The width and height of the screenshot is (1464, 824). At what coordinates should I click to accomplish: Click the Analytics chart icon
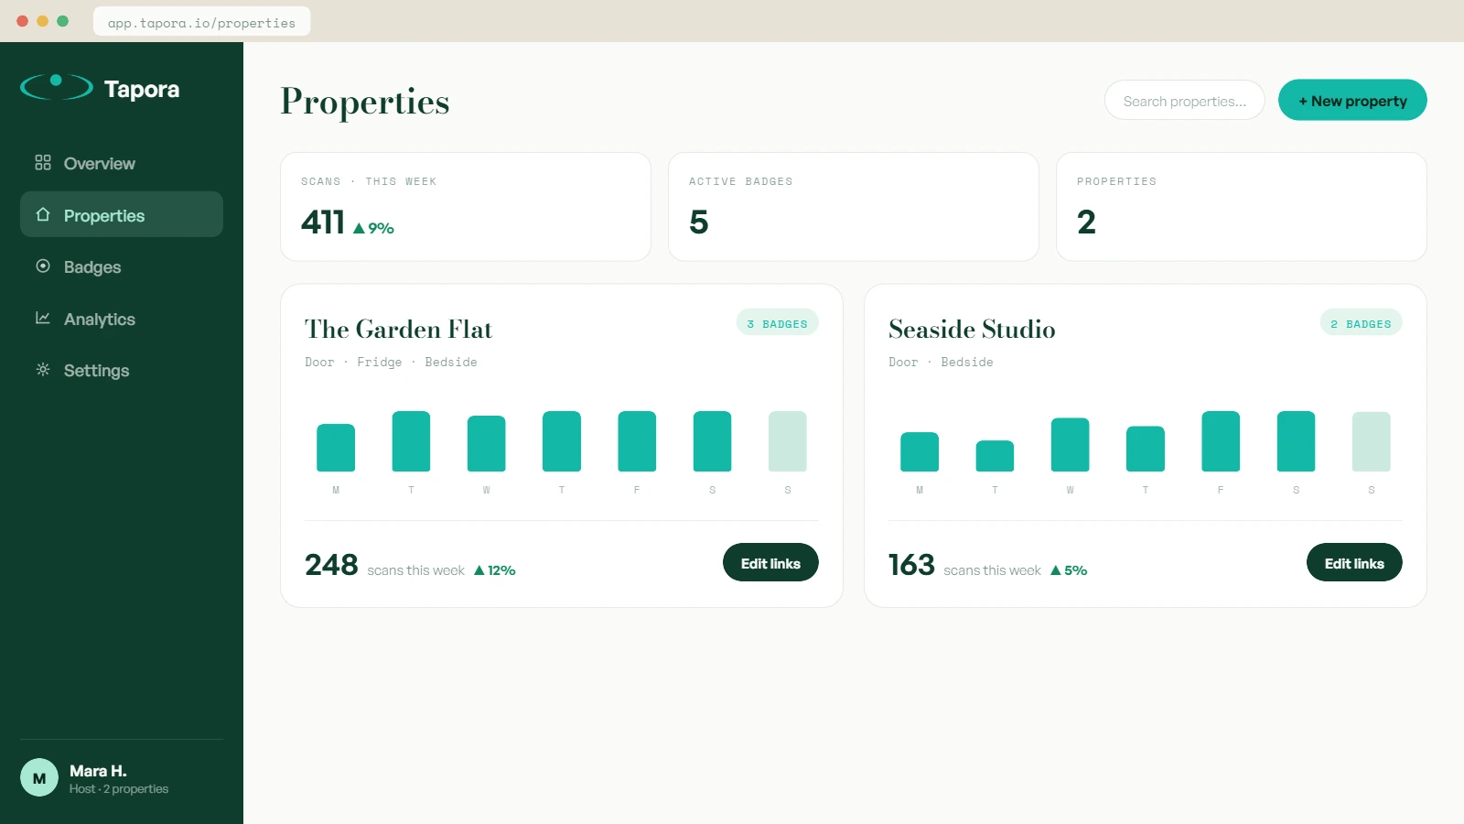pyautogui.click(x=43, y=318)
